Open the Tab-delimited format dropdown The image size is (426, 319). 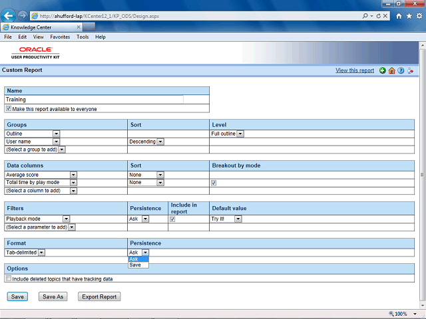(x=41, y=253)
